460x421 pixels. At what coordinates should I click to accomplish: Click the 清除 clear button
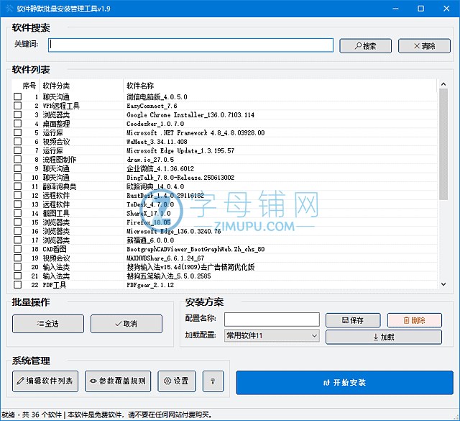[x=424, y=46]
